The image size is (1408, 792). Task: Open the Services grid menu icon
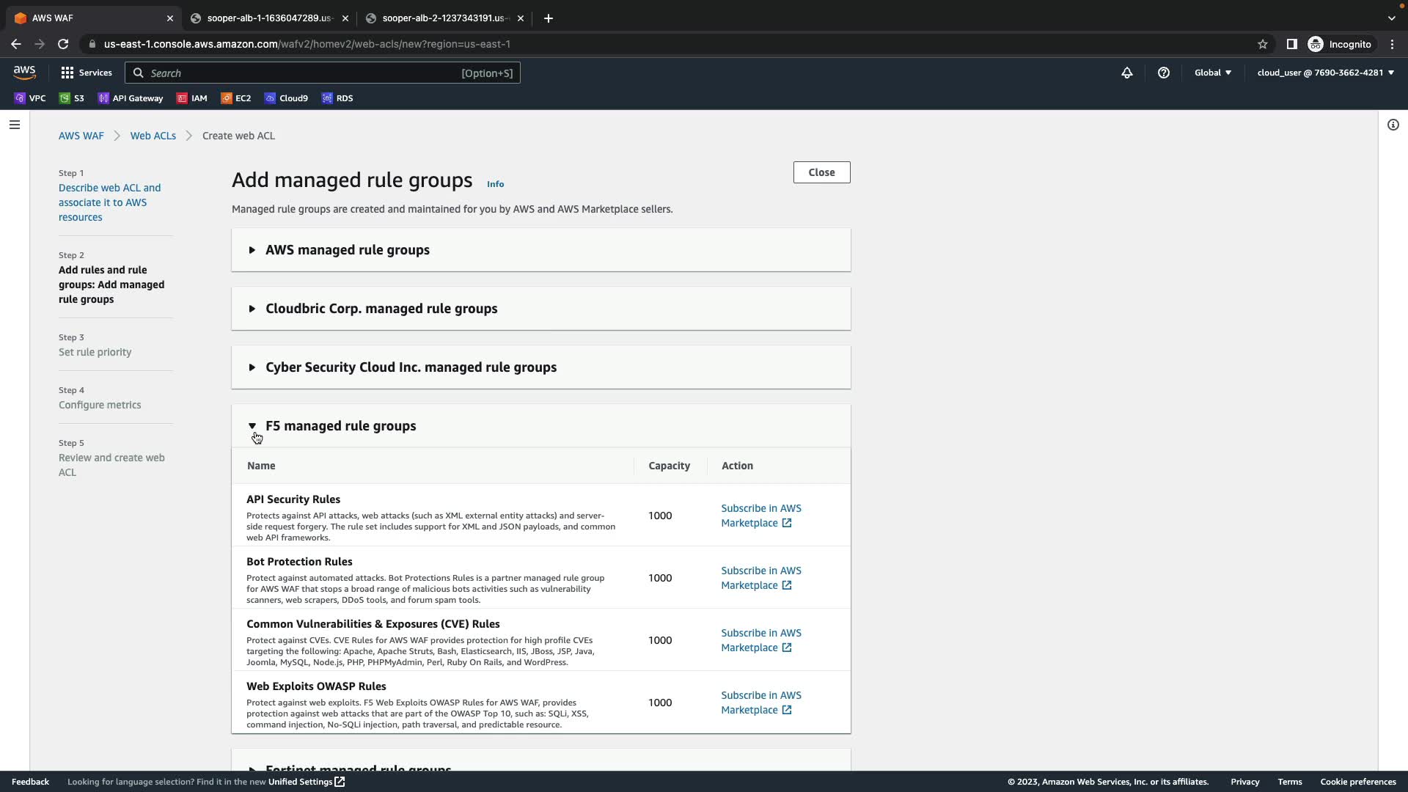(x=67, y=73)
